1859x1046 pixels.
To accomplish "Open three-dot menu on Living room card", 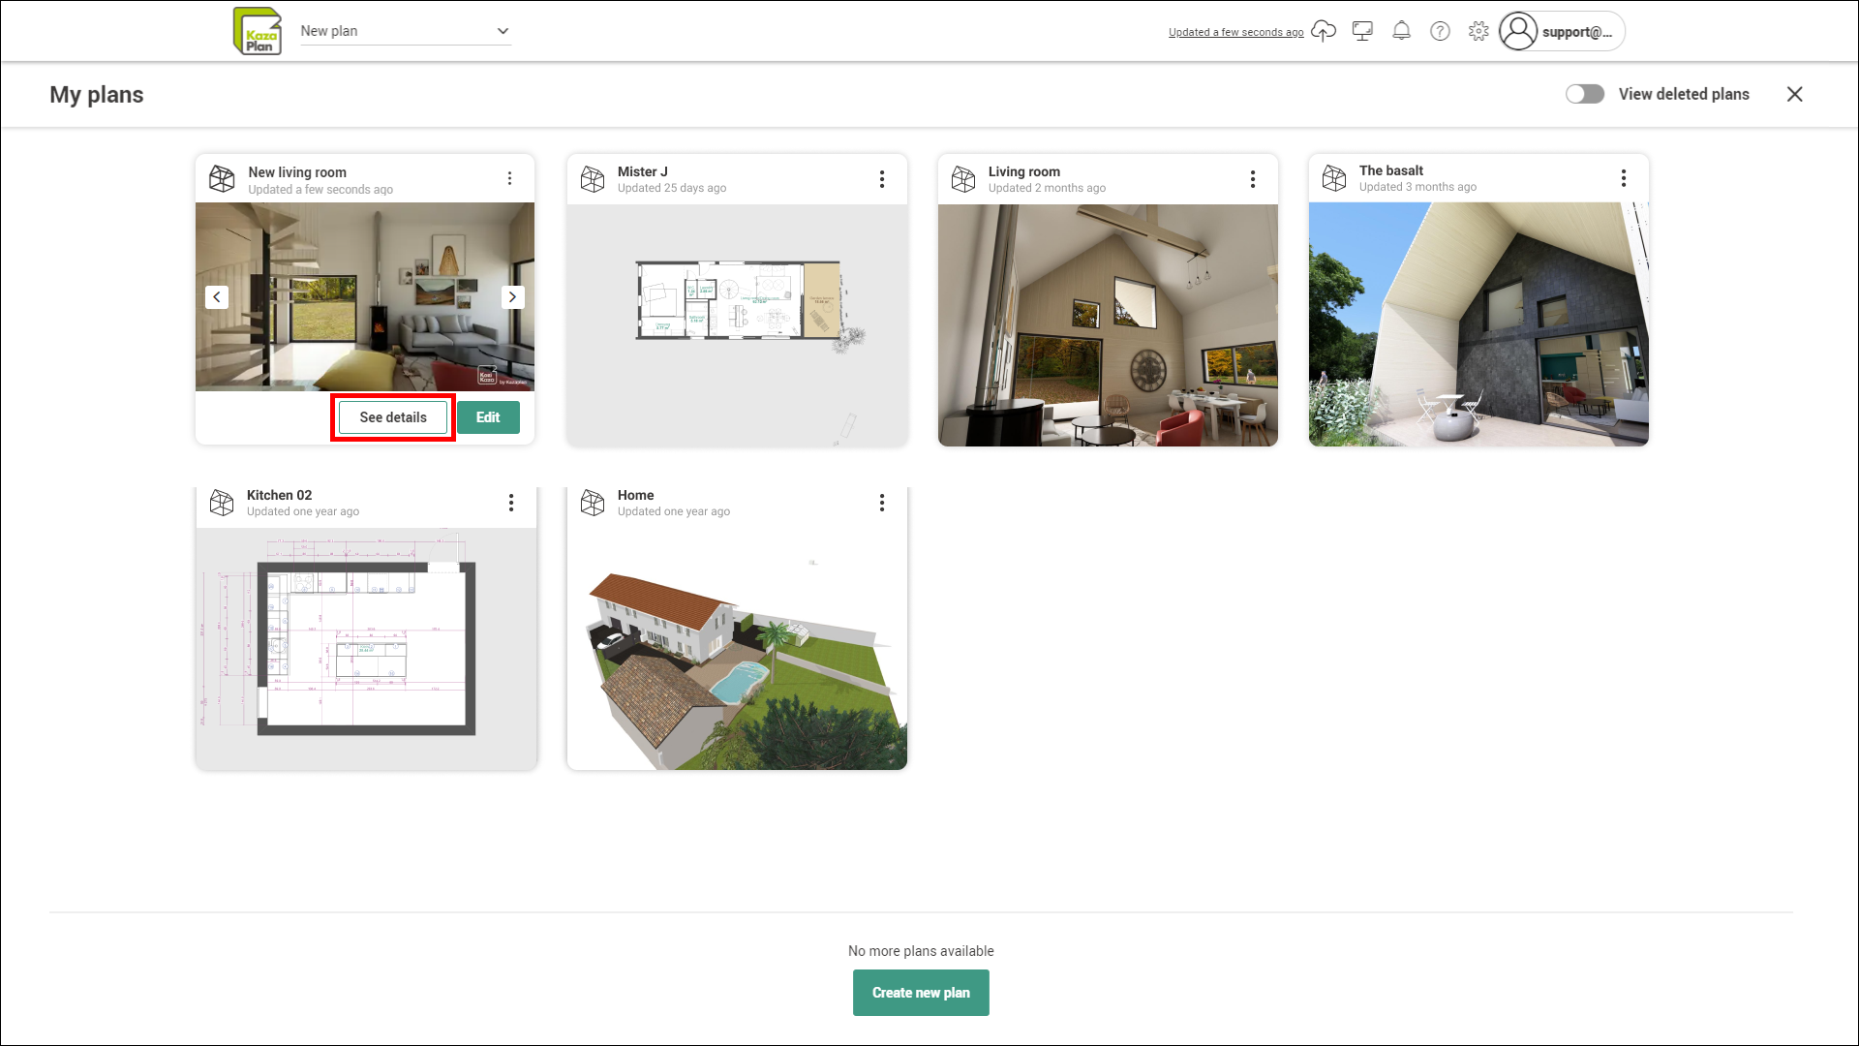I will click(1253, 179).
